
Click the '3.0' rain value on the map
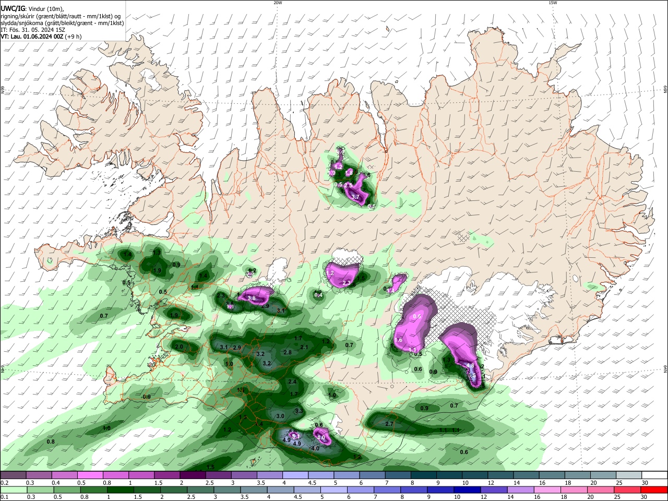[280, 416]
